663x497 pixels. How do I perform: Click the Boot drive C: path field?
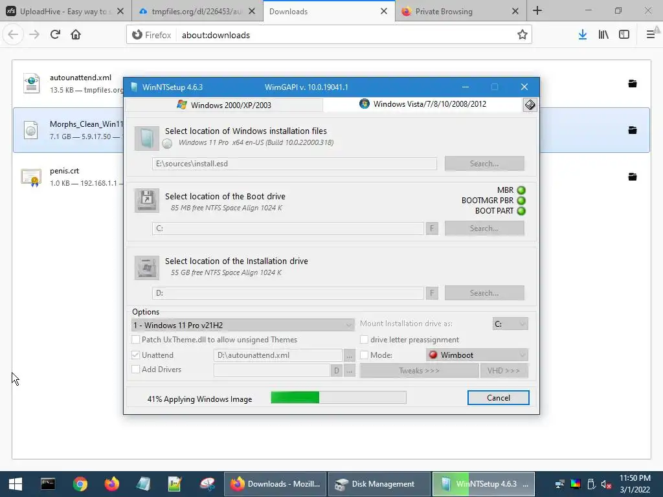tap(288, 228)
